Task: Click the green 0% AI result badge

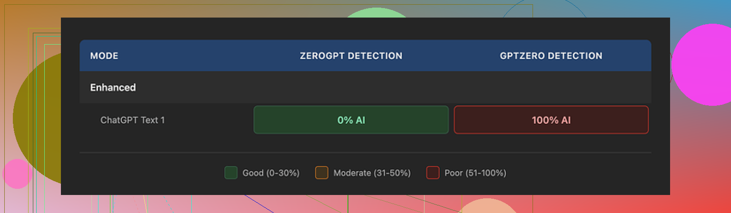Action: tap(351, 120)
